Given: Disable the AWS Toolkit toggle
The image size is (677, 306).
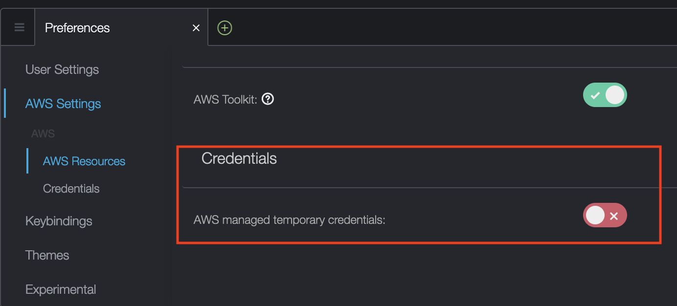Looking at the screenshot, I should click(605, 95).
